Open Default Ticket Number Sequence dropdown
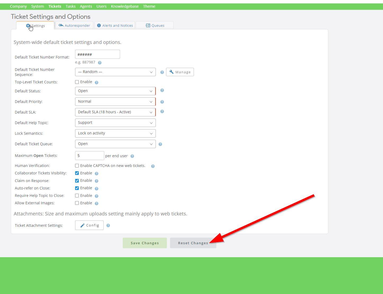 click(115, 72)
